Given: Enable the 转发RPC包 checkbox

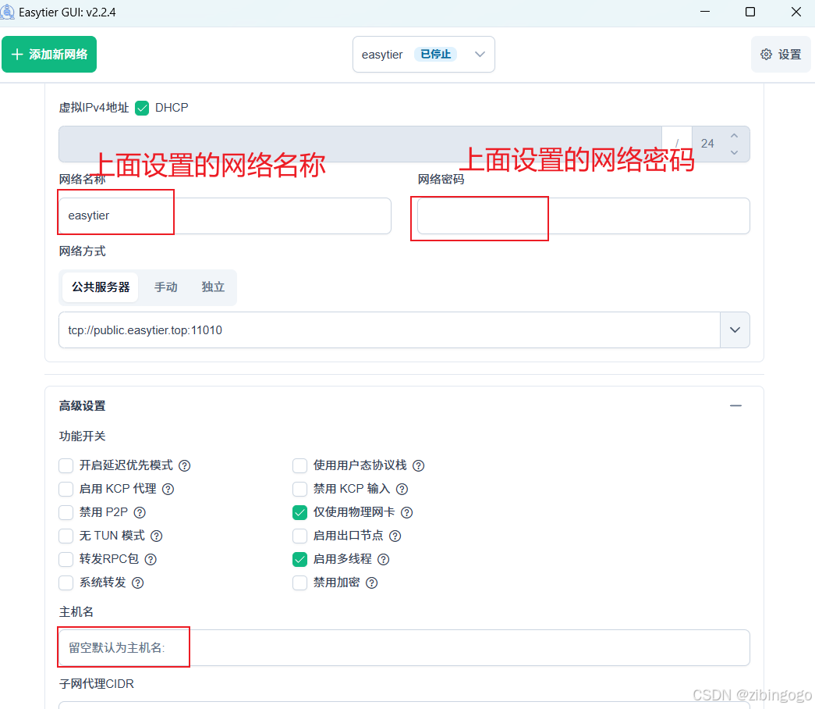Looking at the screenshot, I should 66,559.
